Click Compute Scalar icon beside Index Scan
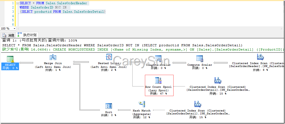The height and width of the screenshot is (124, 285). 200,59
